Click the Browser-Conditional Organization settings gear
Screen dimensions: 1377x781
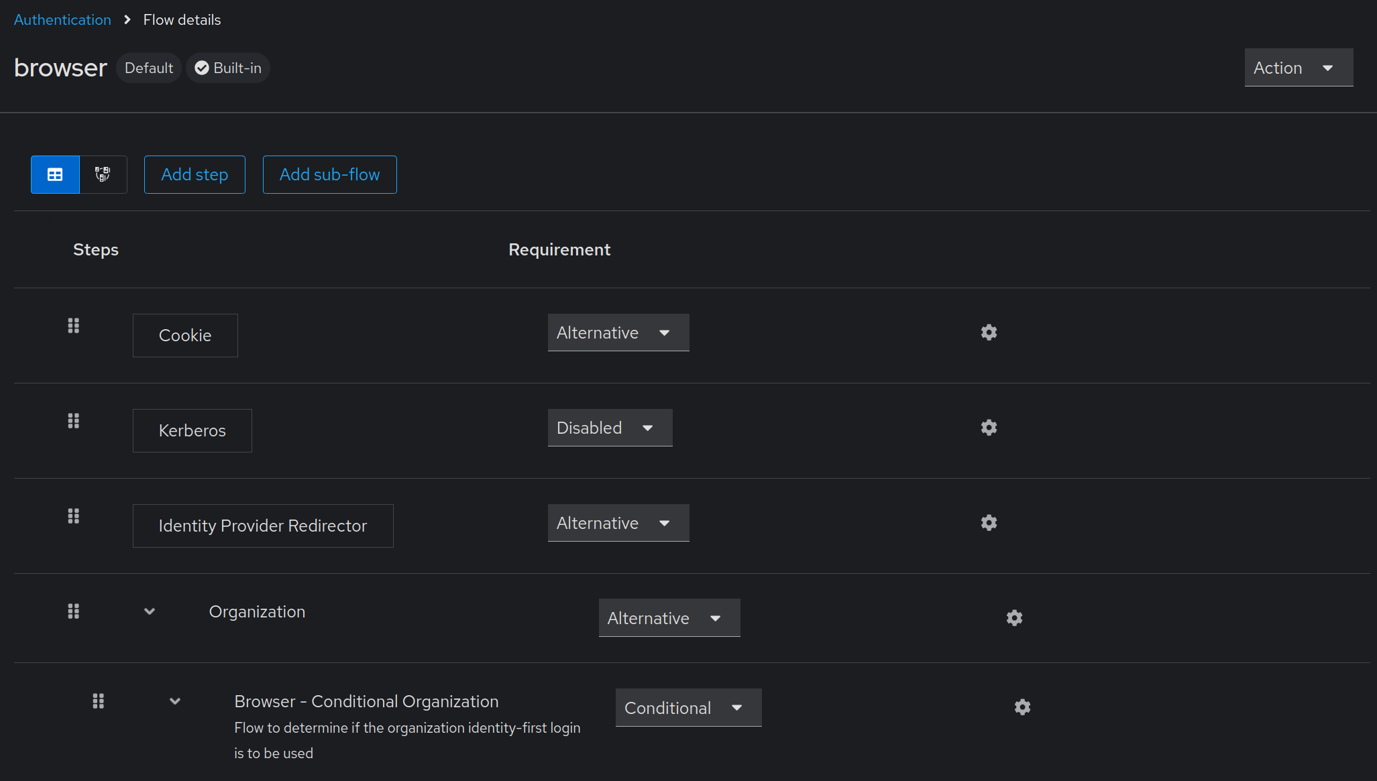click(x=1022, y=707)
